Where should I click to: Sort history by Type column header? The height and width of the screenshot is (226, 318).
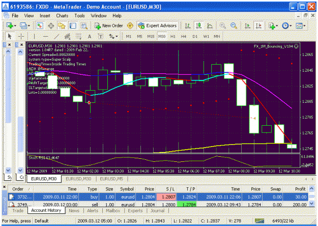(x=92, y=189)
